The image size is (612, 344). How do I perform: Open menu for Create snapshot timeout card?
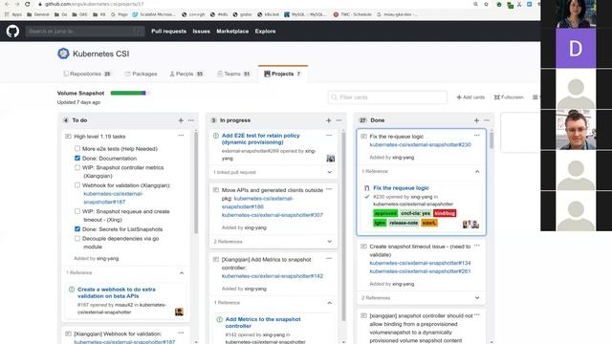[477, 246]
